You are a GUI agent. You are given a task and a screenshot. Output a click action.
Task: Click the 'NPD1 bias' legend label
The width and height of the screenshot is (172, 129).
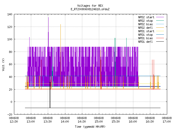pyautogui.click(x=145, y=38)
